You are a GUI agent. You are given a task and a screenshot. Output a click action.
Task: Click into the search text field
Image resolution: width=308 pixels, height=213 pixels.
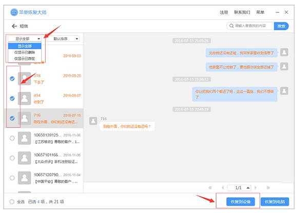(x=253, y=26)
